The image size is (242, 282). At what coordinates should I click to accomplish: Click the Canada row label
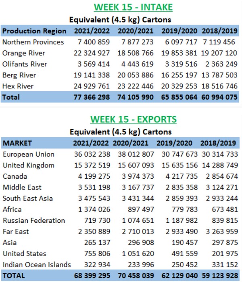coord(14,176)
